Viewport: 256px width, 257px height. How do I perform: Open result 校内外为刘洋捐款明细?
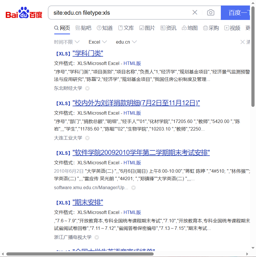pos(136,103)
